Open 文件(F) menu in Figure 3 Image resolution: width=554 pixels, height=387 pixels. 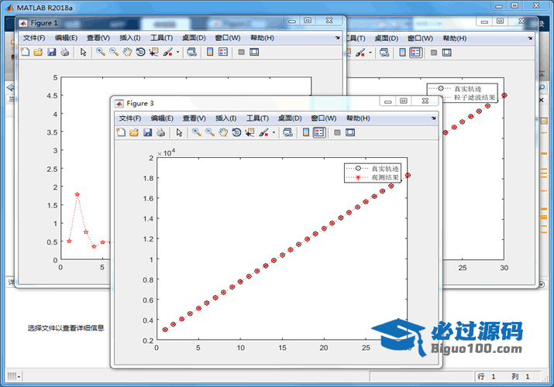pos(130,118)
